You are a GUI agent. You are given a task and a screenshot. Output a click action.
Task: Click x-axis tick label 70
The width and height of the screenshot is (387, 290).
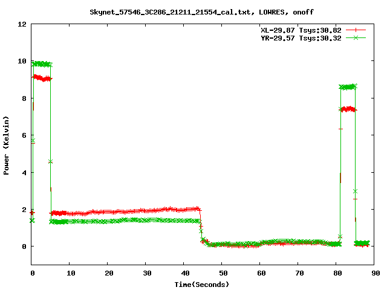(x=299, y=273)
